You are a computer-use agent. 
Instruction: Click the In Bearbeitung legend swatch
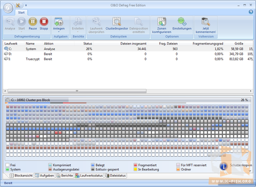(135, 169)
